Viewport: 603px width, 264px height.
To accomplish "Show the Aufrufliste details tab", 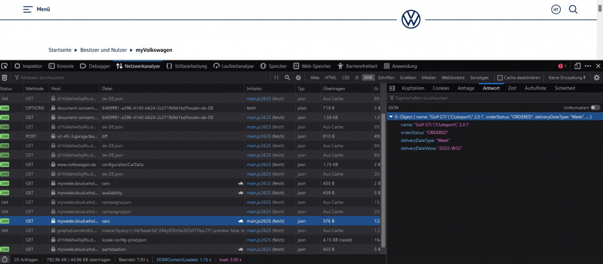I will tap(535, 88).
